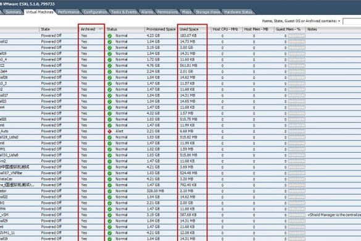Click the status icon in the 3.30 MB row
361x241 pixels.
point(110,179)
